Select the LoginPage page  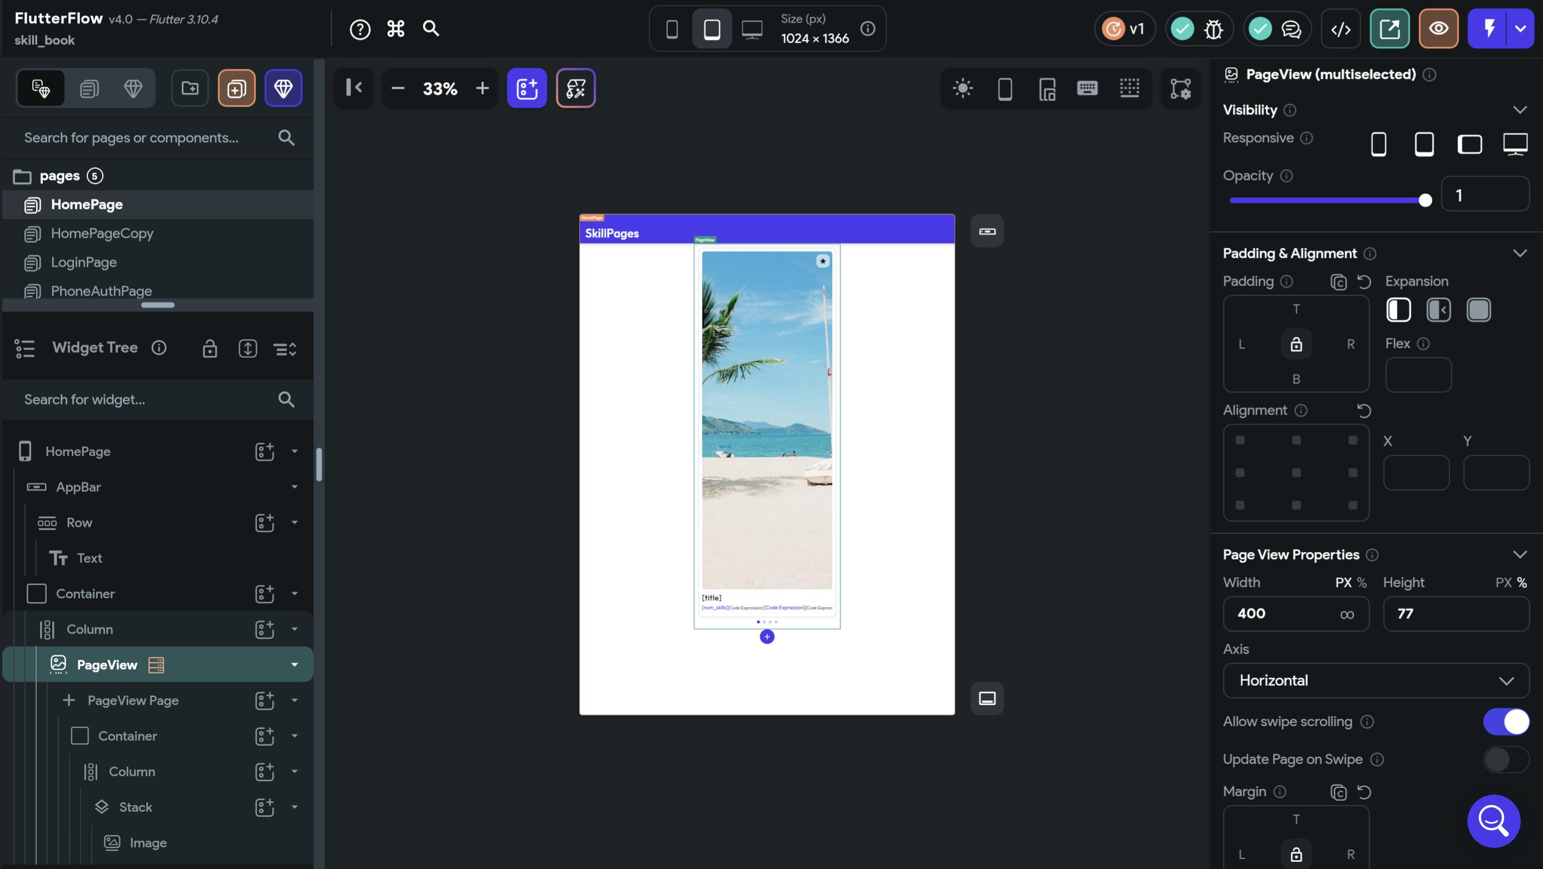point(84,262)
